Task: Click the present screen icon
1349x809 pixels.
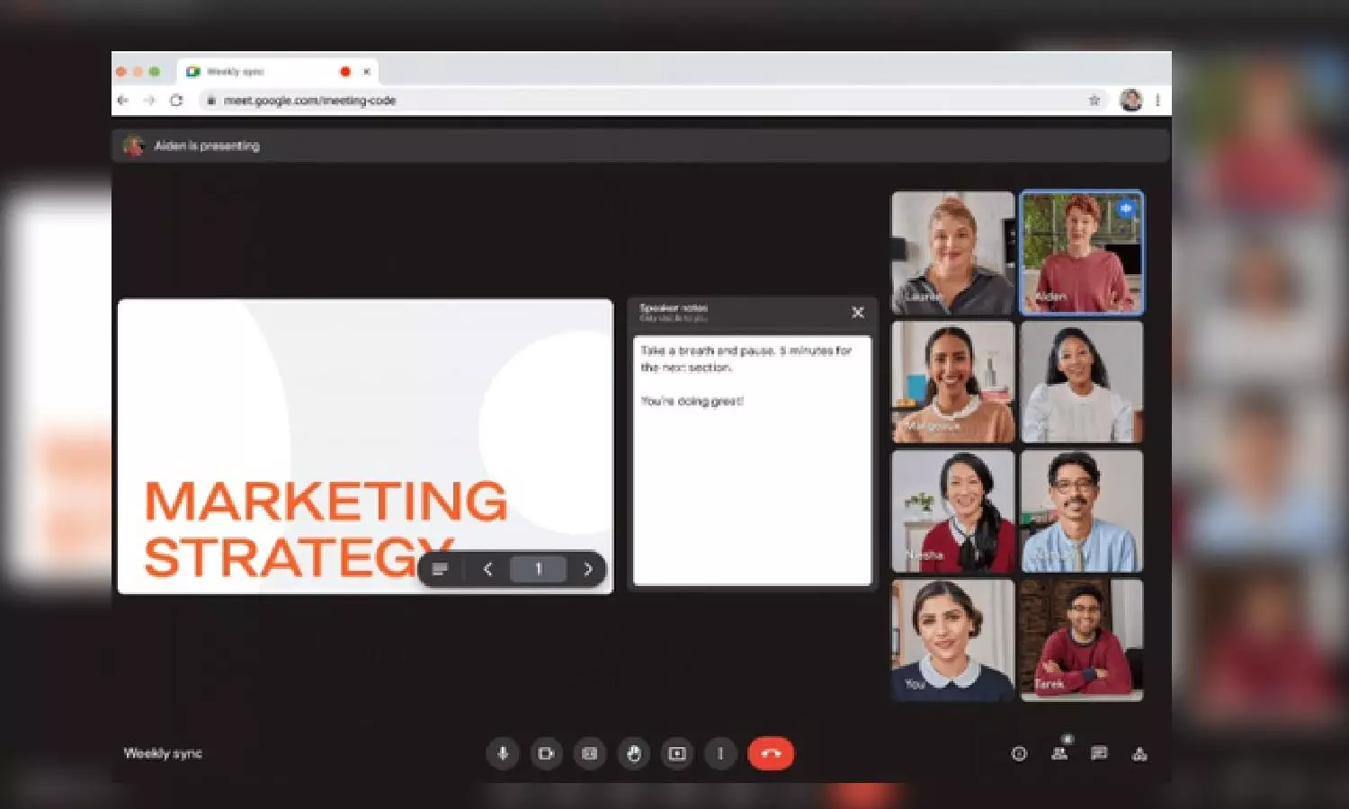Action: (677, 753)
